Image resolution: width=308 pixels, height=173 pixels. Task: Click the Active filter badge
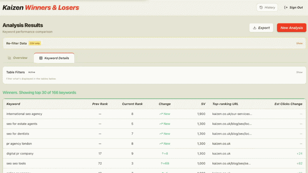click(x=32, y=72)
